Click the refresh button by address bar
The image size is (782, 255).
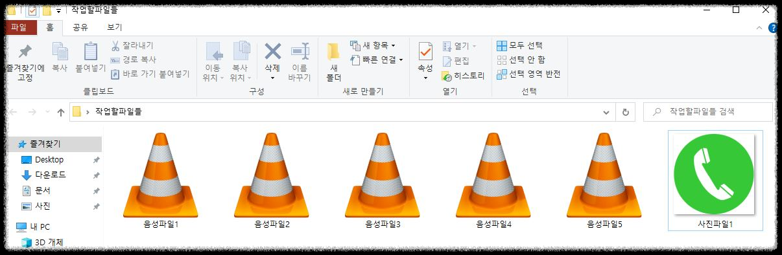(x=625, y=112)
